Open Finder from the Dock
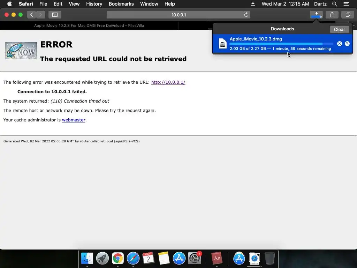The width and height of the screenshot is (357, 268). 87,258
